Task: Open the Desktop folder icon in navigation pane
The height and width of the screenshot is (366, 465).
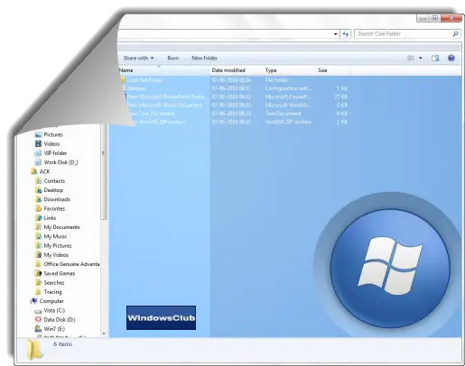Action: click(39, 190)
